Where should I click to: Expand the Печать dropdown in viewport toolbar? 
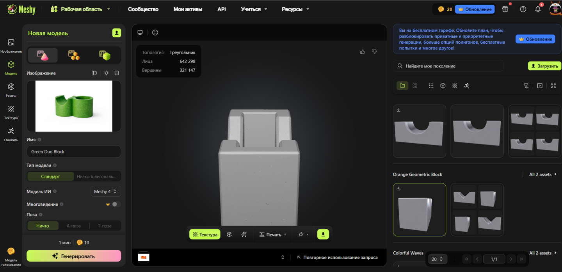(x=273, y=235)
